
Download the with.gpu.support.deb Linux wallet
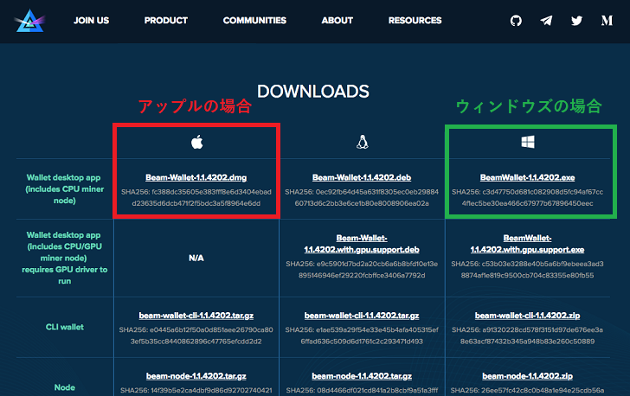pos(362,244)
